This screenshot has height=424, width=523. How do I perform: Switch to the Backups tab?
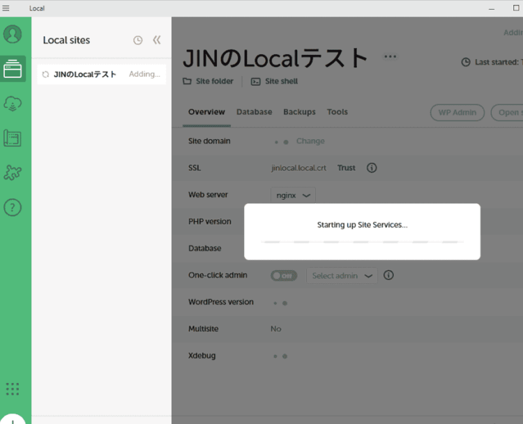point(299,112)
